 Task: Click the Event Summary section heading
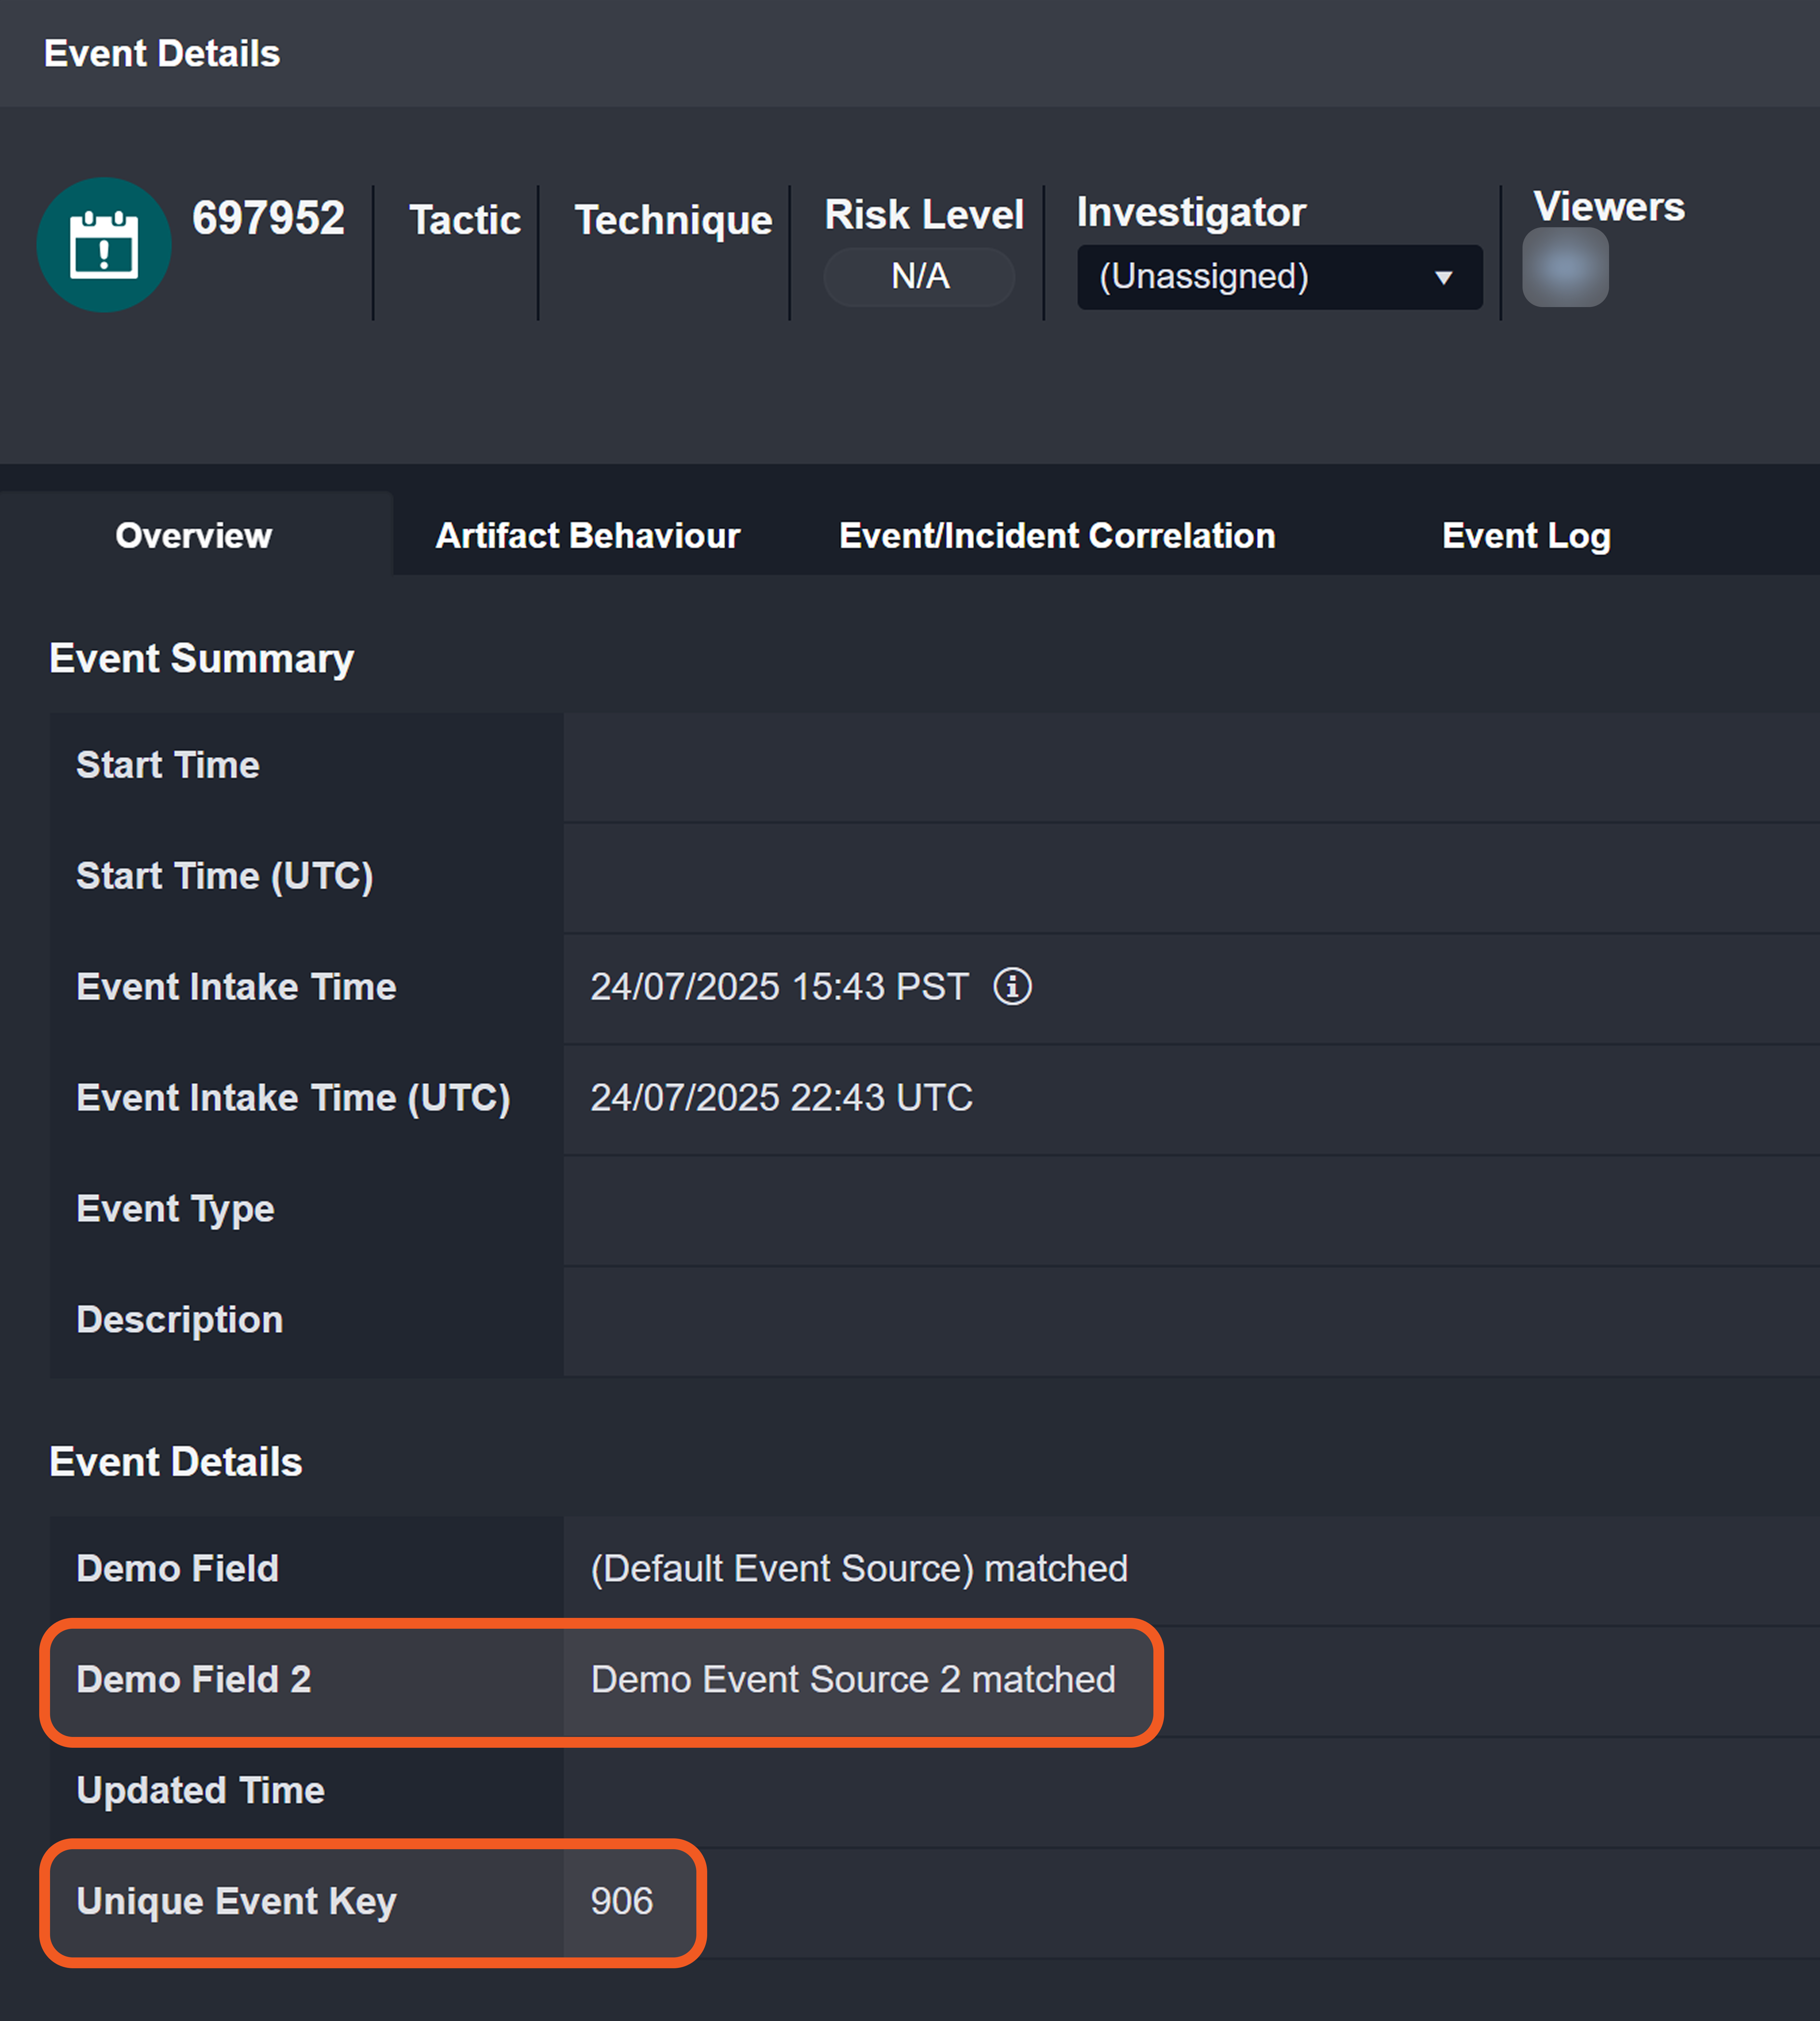click(201, 658)
